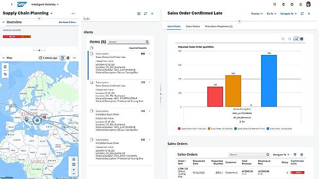Show the alert chart as table
Screen dimensions: 319x179
pos(301,39)
